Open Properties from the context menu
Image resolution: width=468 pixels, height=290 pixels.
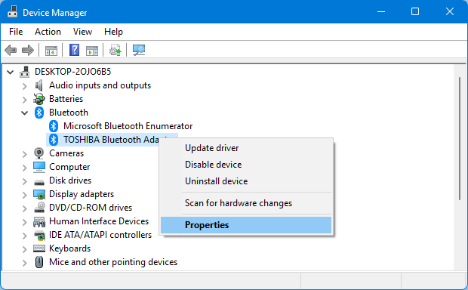point(246,225)
